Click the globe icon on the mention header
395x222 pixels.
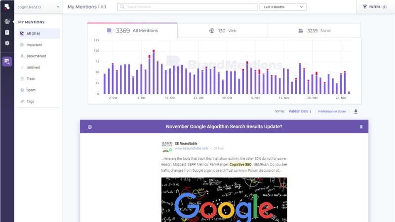pos(90,127)
